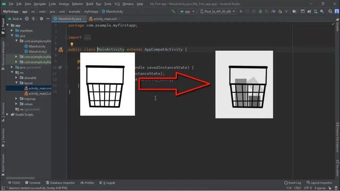Collapse the res folder
Screen dimensions: 340x191
click(x=12, y=72)
